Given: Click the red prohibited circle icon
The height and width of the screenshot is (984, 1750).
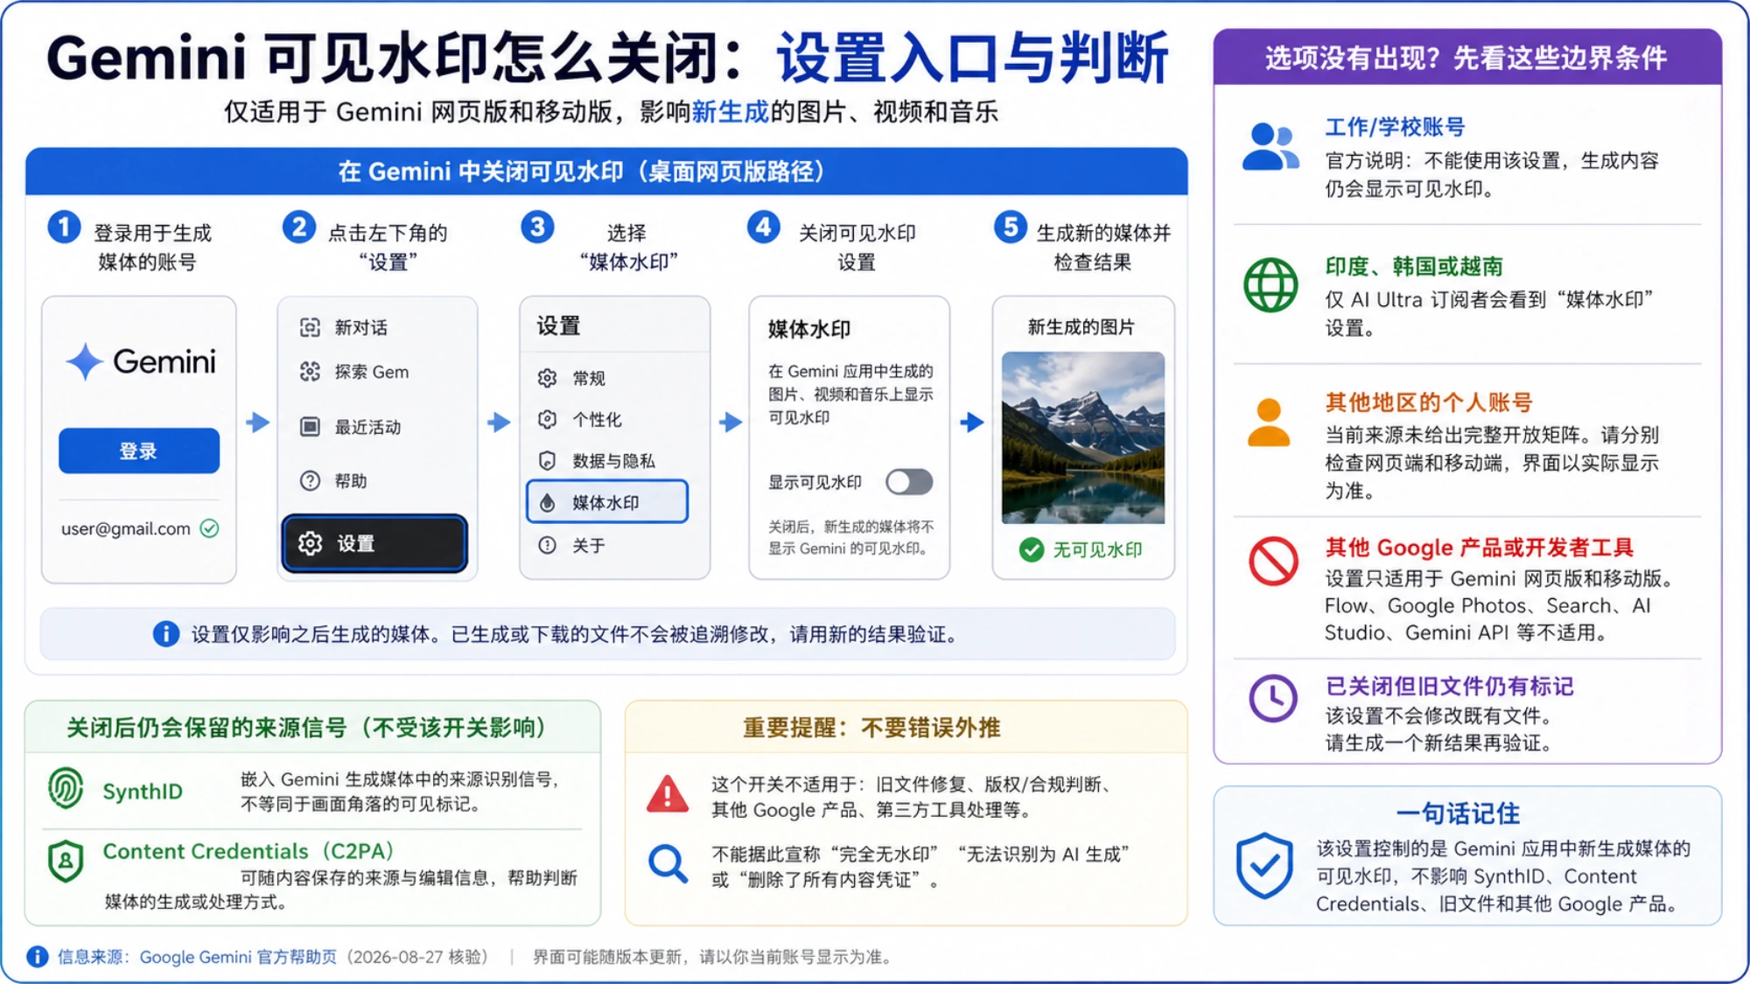Looking at the screenshot, I should coord(1273,562).
